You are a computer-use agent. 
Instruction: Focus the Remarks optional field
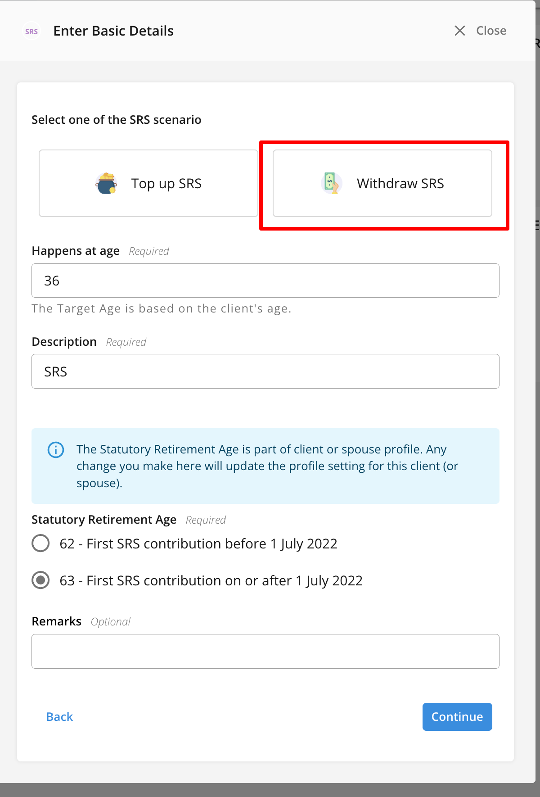click(265, 651)
